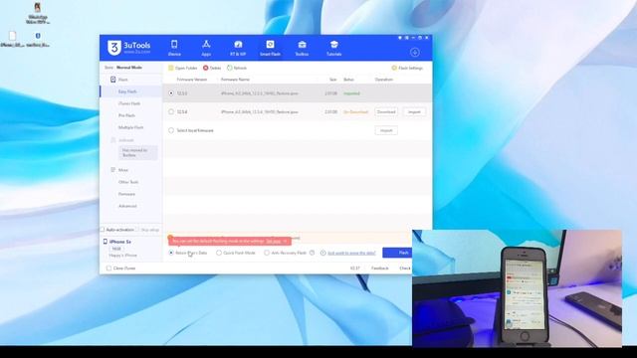Click the Size column header
The image size is (637, 358).
(333, 80)
